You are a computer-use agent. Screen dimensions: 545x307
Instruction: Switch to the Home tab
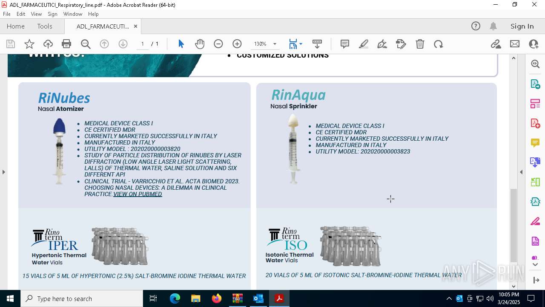[x=16, y=26]
